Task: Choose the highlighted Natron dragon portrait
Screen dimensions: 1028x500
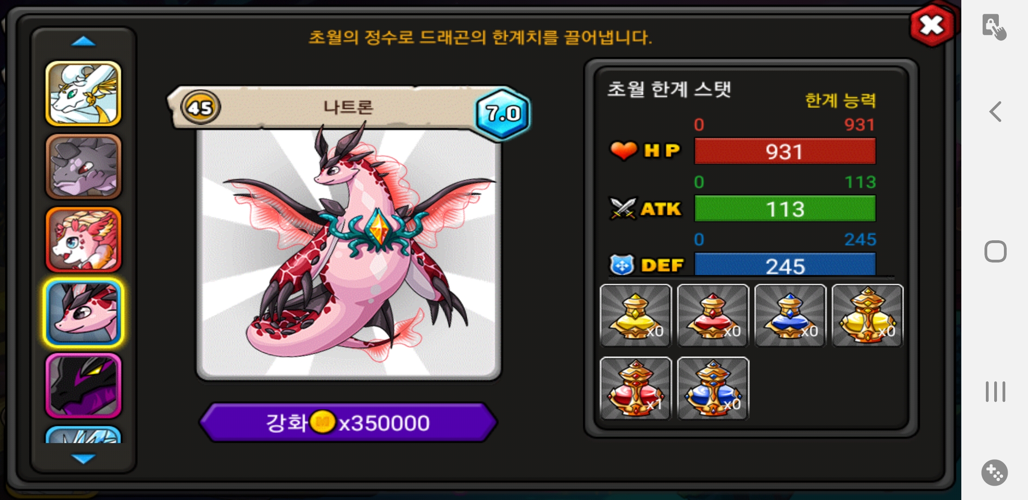Action: [x=83, y=312]
